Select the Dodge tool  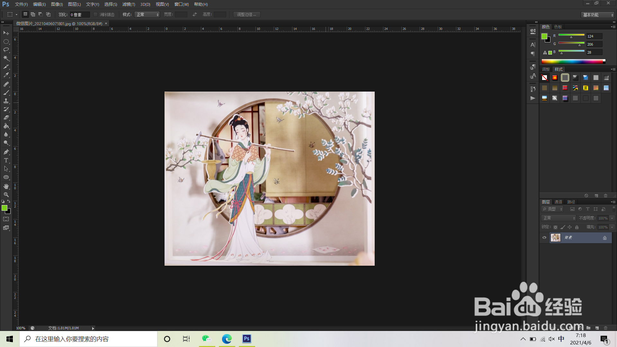[6, 143]
